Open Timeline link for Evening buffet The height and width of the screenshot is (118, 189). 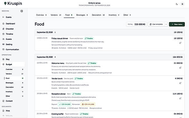click(x=84, y=114)
